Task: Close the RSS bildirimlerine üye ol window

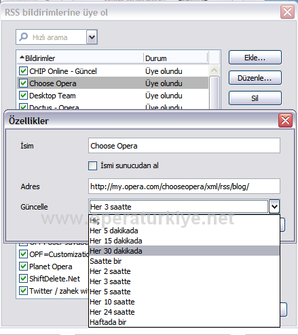Action: click(x=287, y=12)
